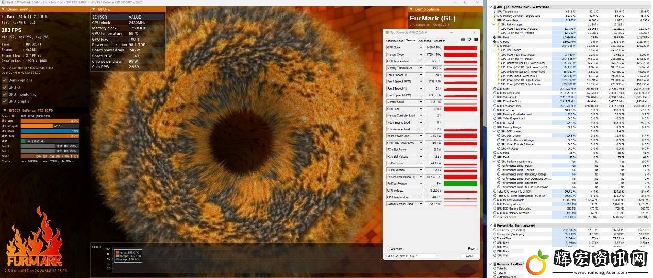Click the GPU-Z screenshot camera icon
The width and height of the screenshot is (653, 278).
point(462,40)
